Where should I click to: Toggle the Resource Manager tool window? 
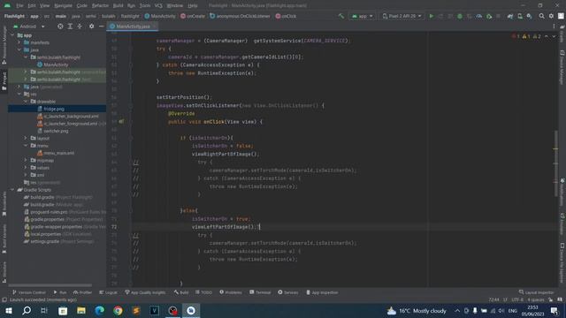click(x=4, y=45)
